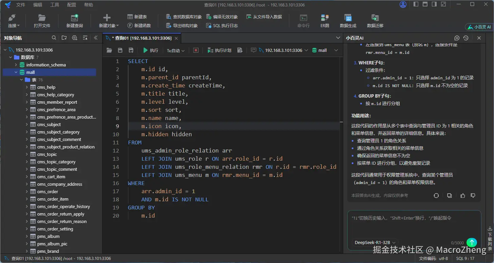The image size is (494, 263).
Task: Open the DeepSeek-R1-32B model selector
Action: click(375, 242)
